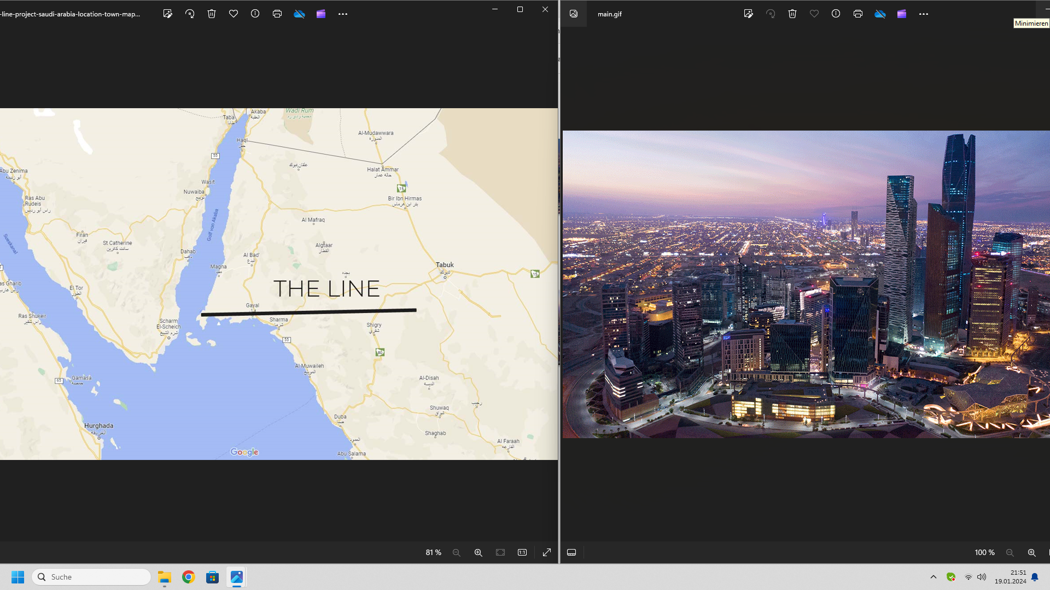This screenshot has height=590, width=1050.
Task: Open Wi-Fi network settings in tray
Action: pos(969,577)
